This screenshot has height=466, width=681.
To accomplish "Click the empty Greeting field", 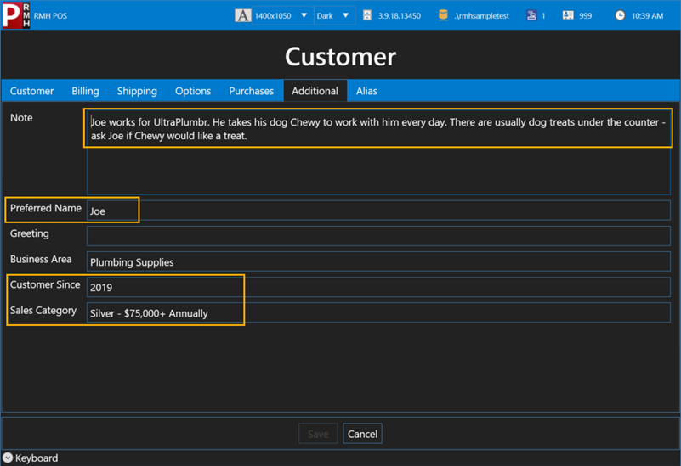I will pyautogui.click(x=378, y=236).
